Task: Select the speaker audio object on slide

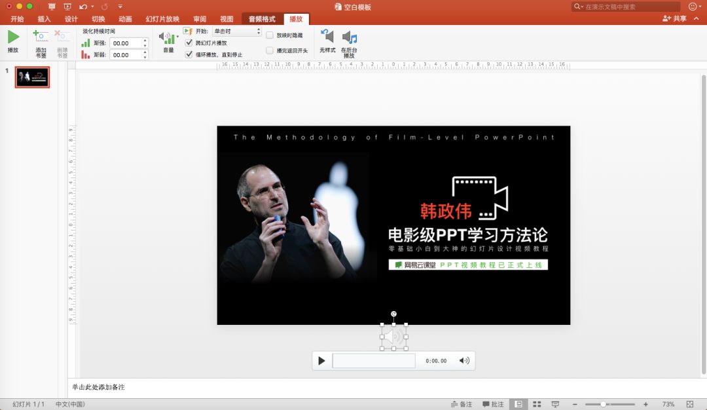Action: click(x=393, y=337)
